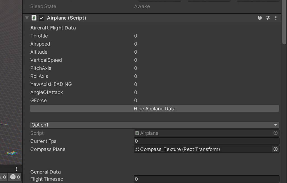
Task: Click the presets icon on the Airplane component
Action: point(268,18)
